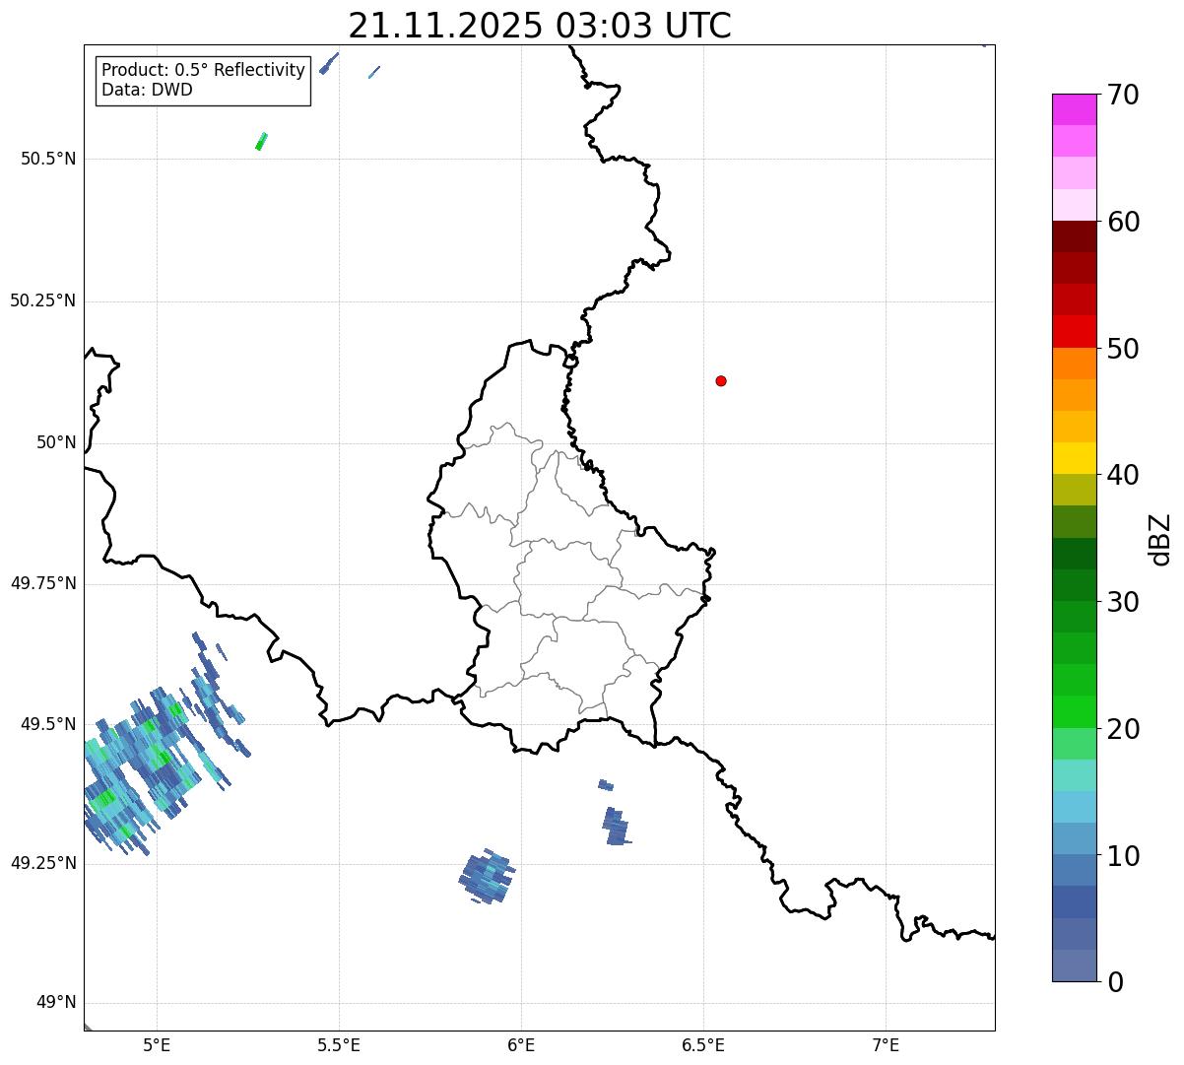1184x1065 pixels.
Task: Click the 'dBZ' colorbar label
Action: [1160, 539]
